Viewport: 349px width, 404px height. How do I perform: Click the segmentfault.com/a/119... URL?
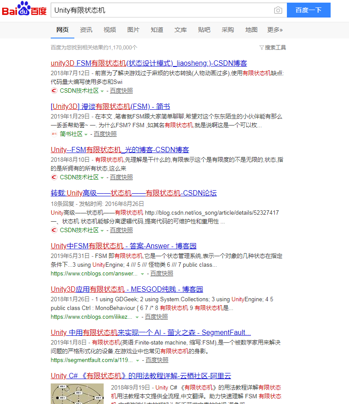click(x=92, y=360)
